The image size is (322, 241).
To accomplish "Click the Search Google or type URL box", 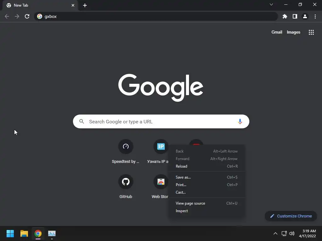I will point(161,121).
